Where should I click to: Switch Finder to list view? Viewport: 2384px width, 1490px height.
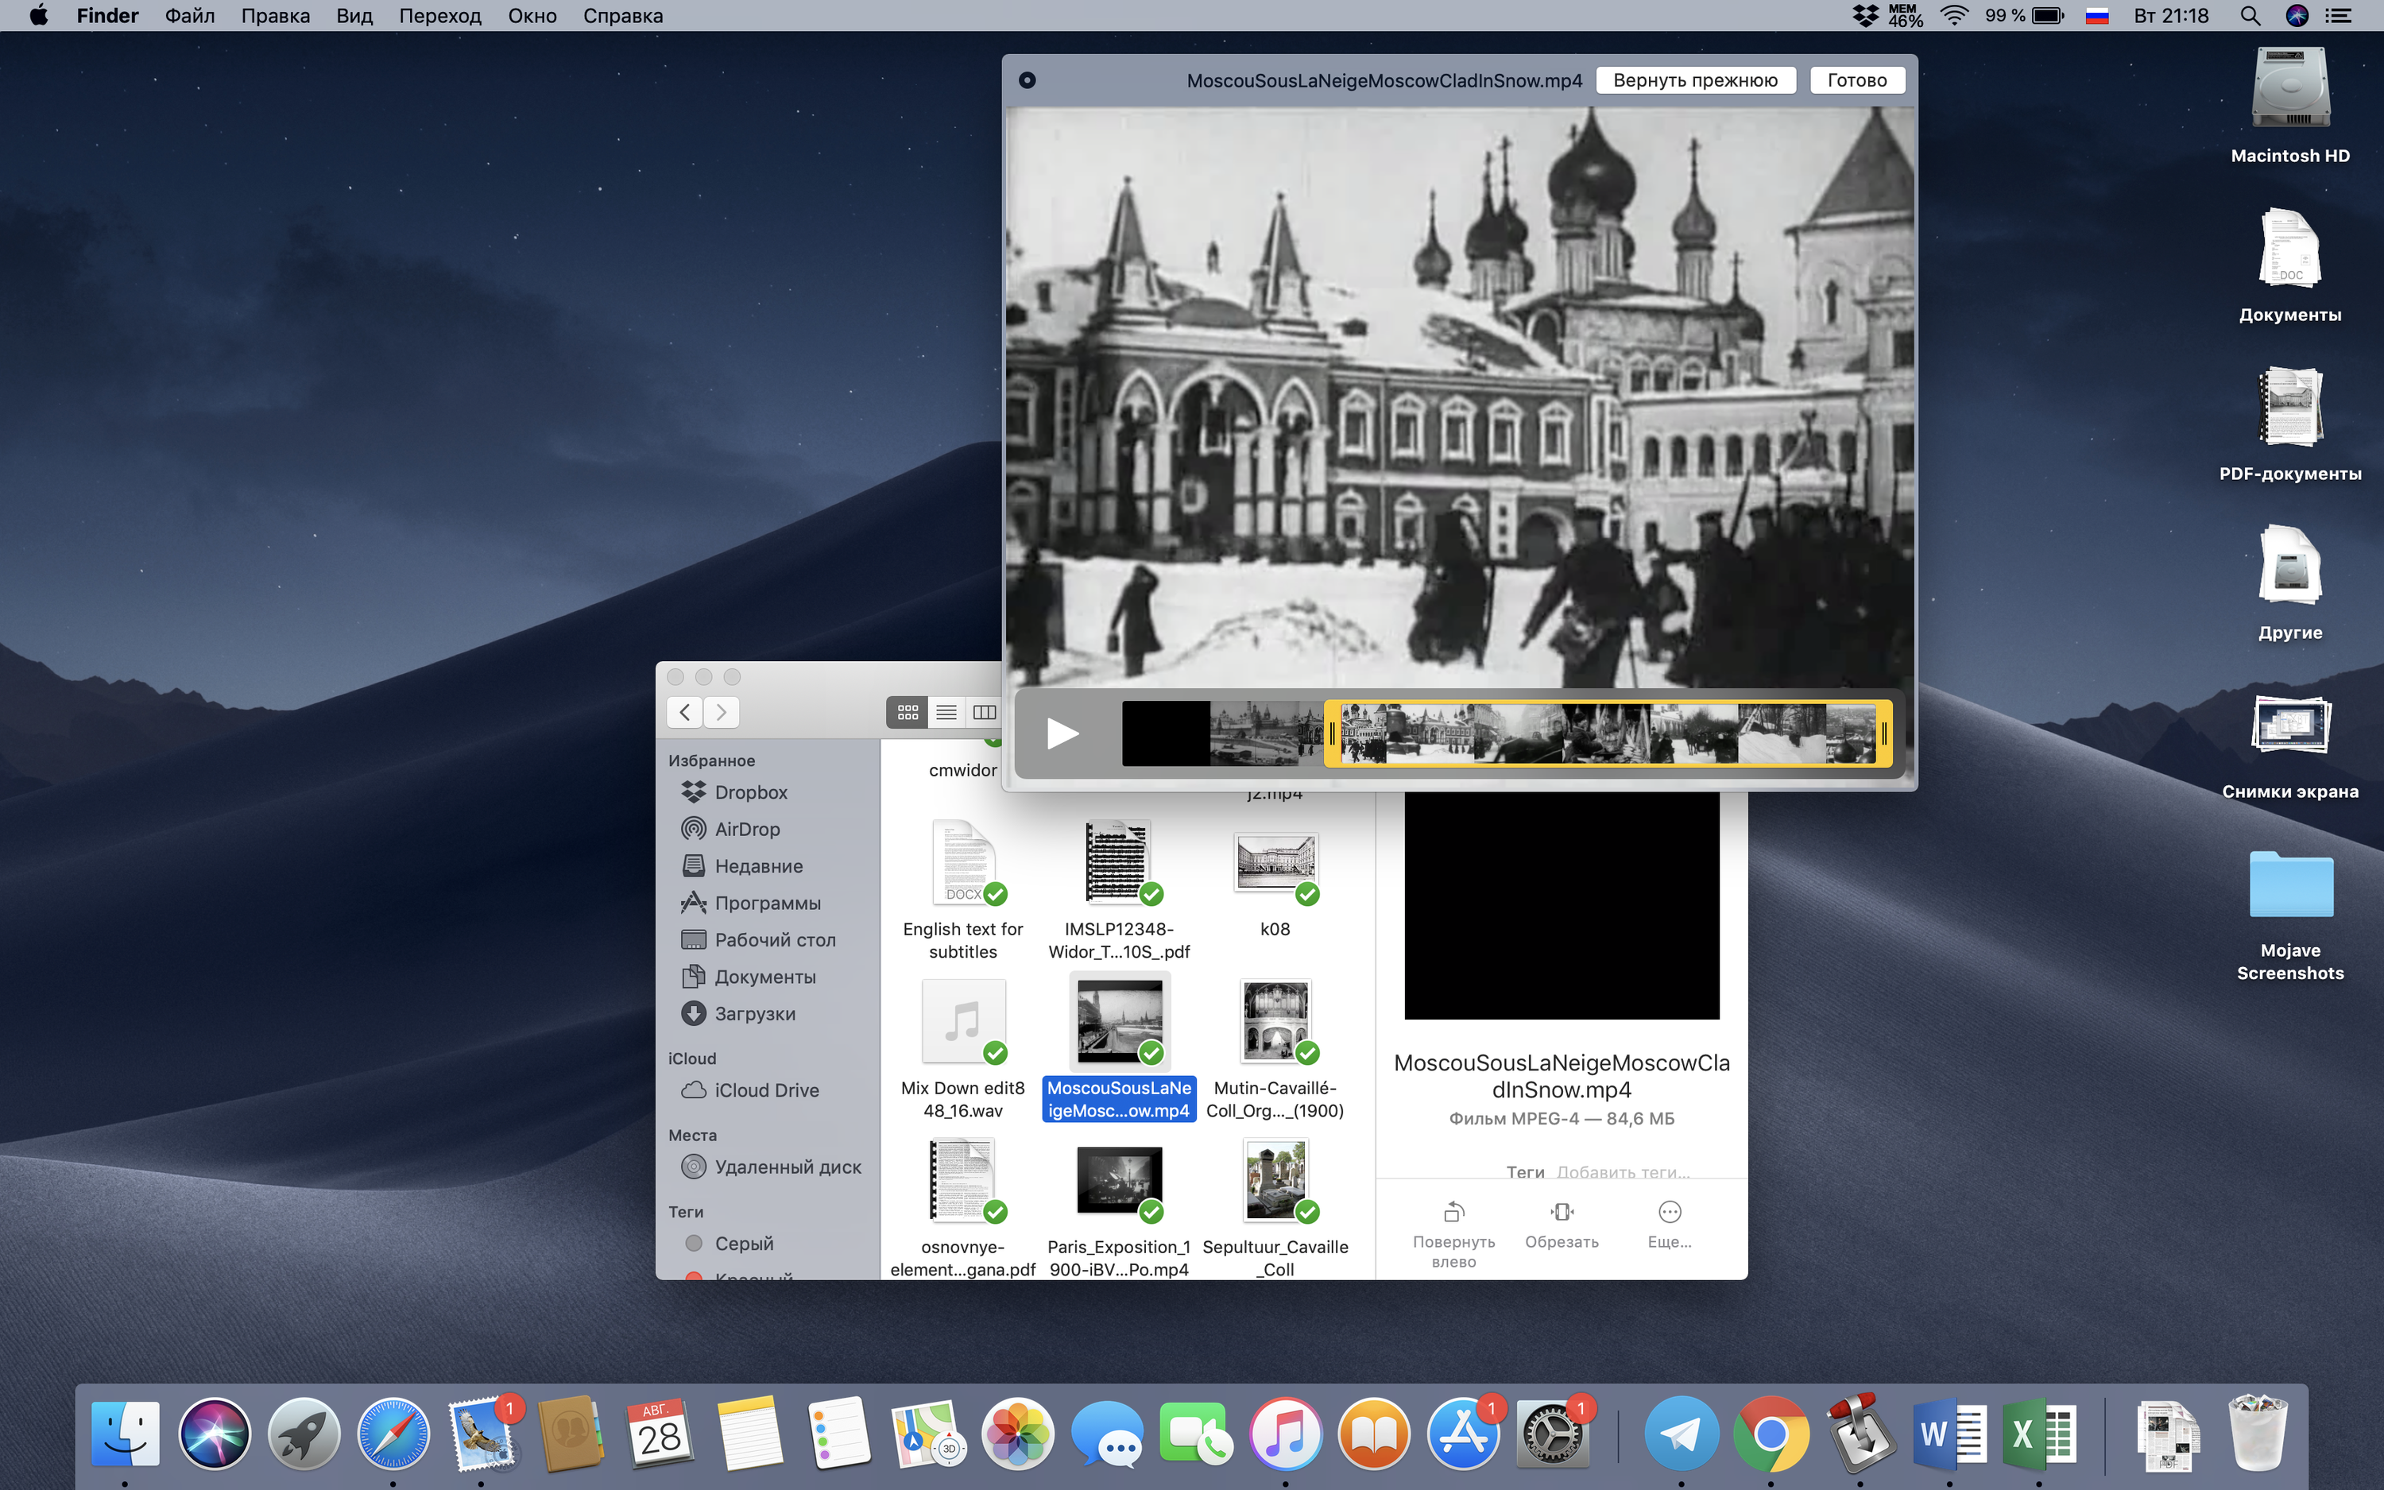click(x=946, y=711)
